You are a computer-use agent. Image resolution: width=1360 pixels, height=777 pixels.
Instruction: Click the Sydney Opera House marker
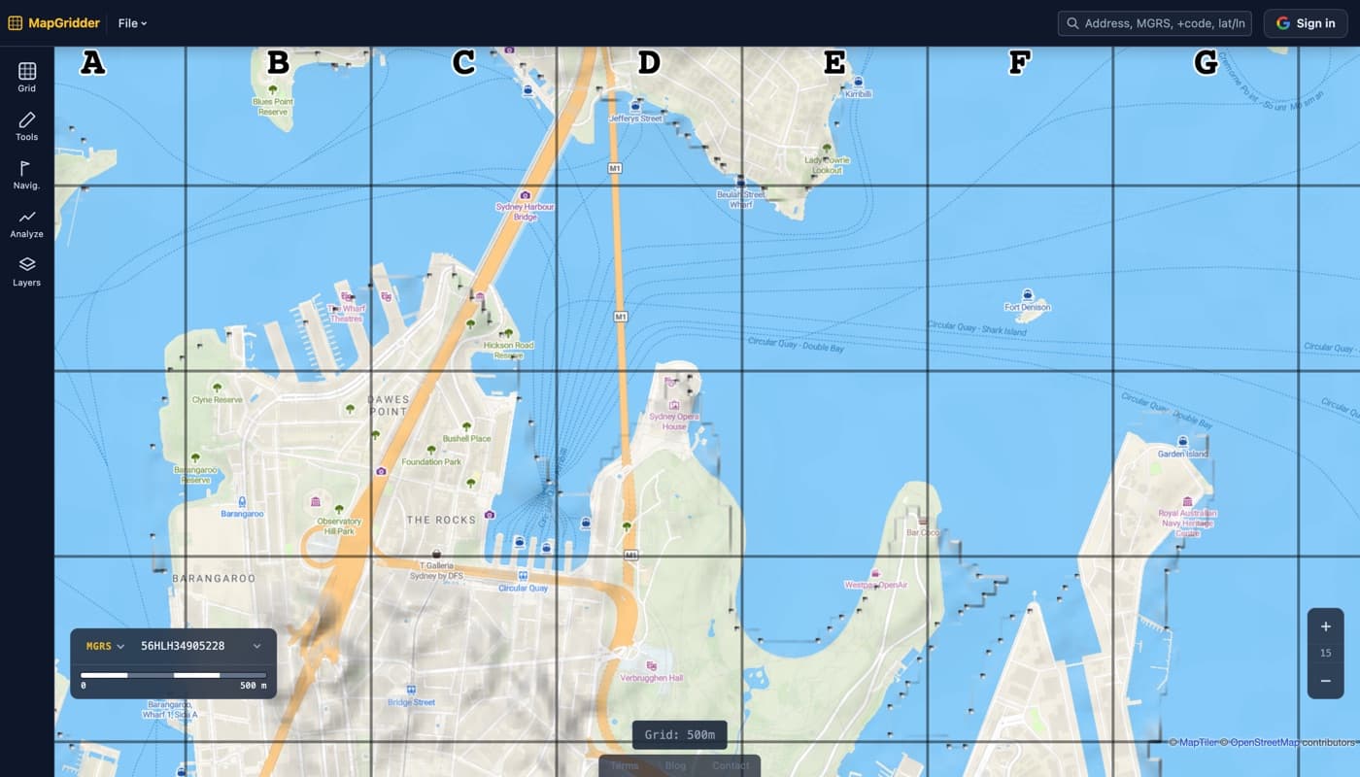click(x=674, y=404)
